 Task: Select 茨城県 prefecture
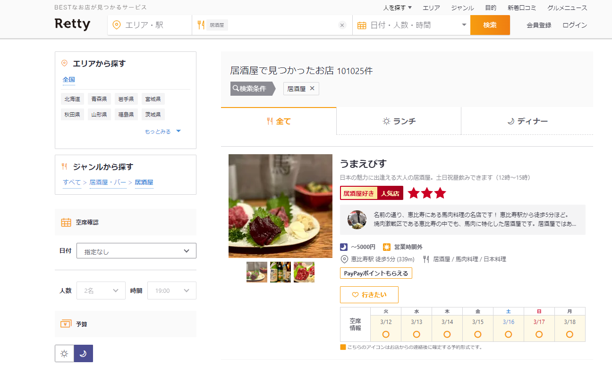coord(153,114)
